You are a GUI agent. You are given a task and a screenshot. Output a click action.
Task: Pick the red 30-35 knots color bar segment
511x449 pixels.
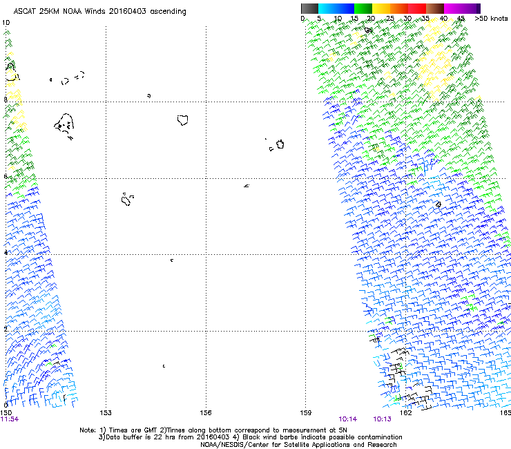pos(417,8)
